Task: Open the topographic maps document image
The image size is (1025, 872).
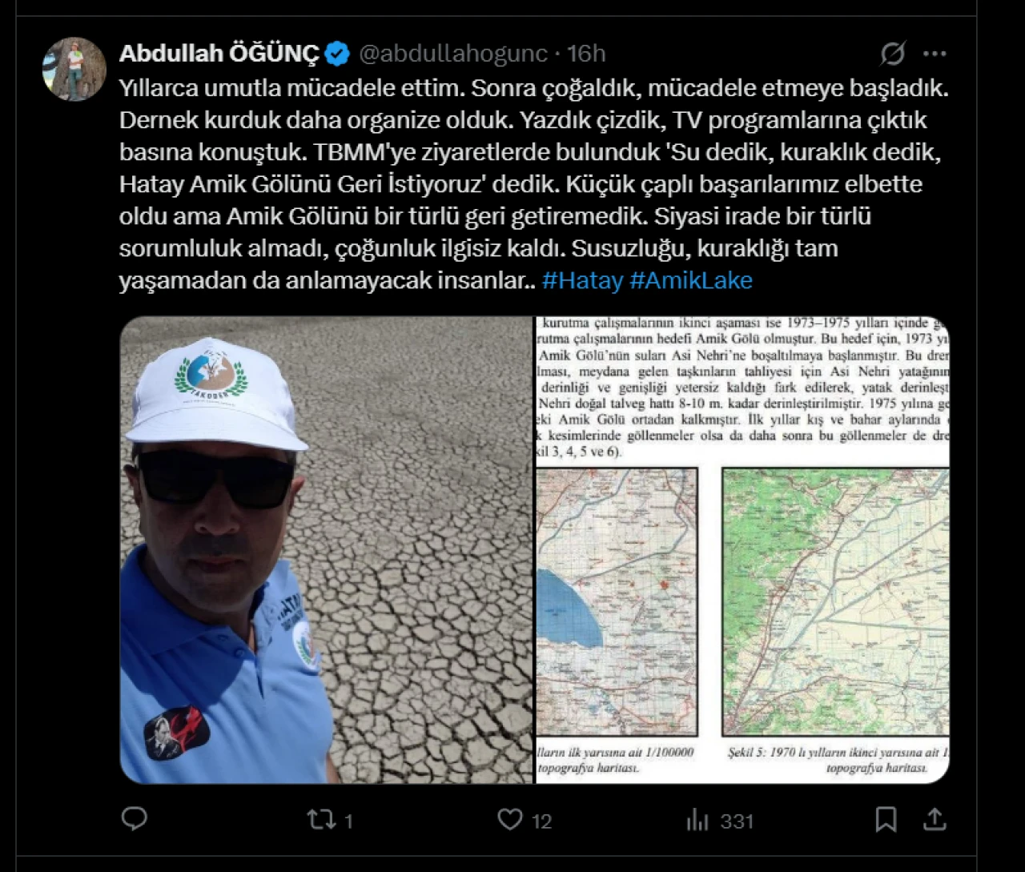Action: coord(742,549)
